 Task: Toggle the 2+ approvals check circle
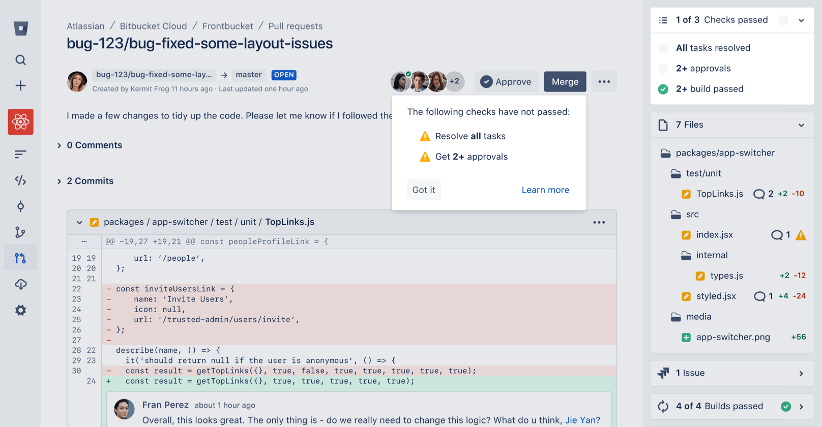(663, 69)
